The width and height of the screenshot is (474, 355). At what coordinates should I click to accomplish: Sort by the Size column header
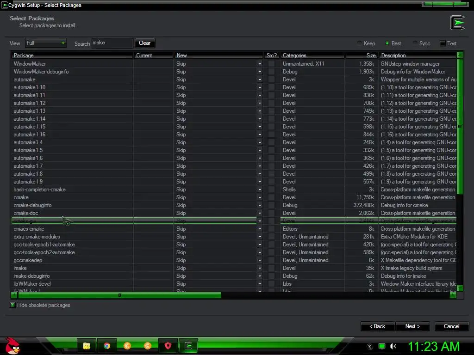362,55
